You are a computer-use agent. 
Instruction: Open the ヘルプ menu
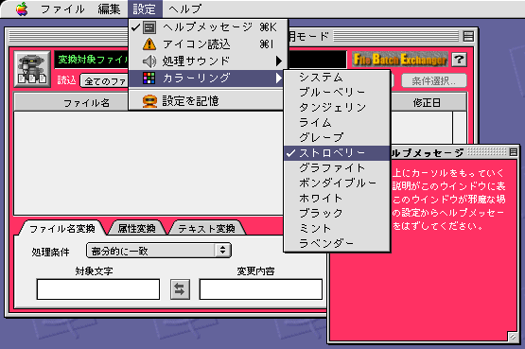184,9
